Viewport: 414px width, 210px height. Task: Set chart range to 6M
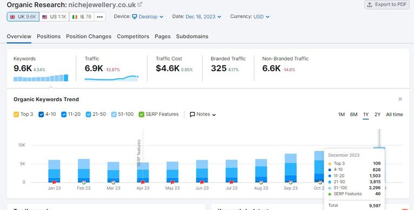click(x=353, y=114)
